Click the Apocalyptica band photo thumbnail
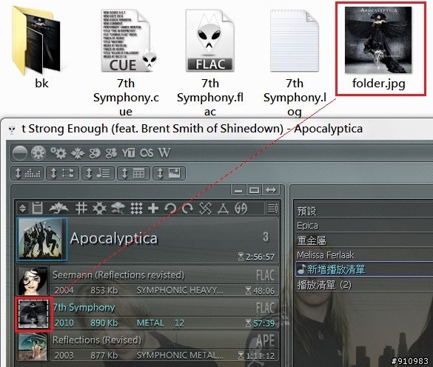Image resolution: width=433 pixels, height=367 pixels. (42, 239)
